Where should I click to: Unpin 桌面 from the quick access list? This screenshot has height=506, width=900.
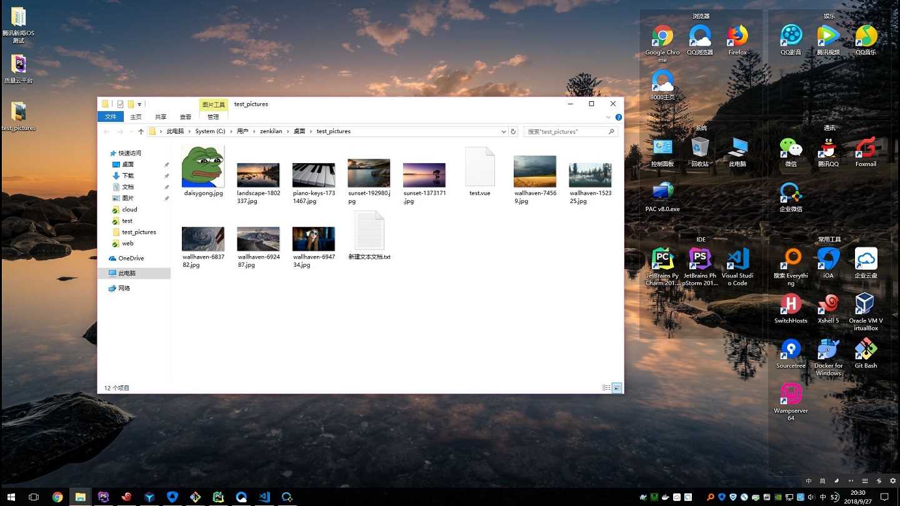point(167,164)
